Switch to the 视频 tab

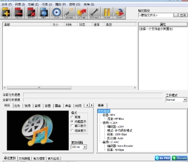(x=27, y=106)
